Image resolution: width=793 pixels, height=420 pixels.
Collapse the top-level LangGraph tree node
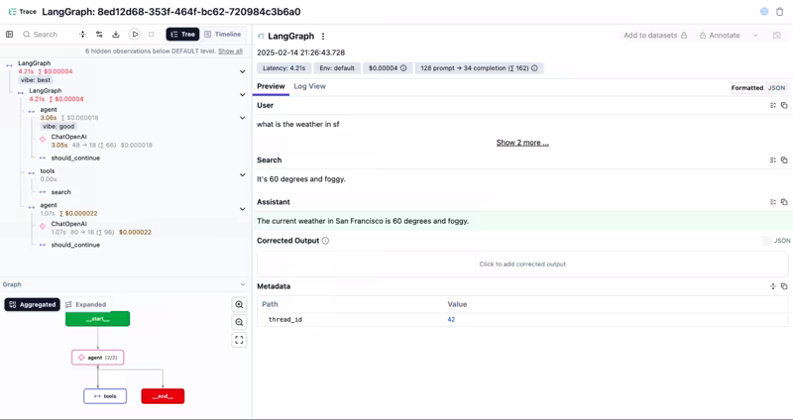click(x=242, y=71)
